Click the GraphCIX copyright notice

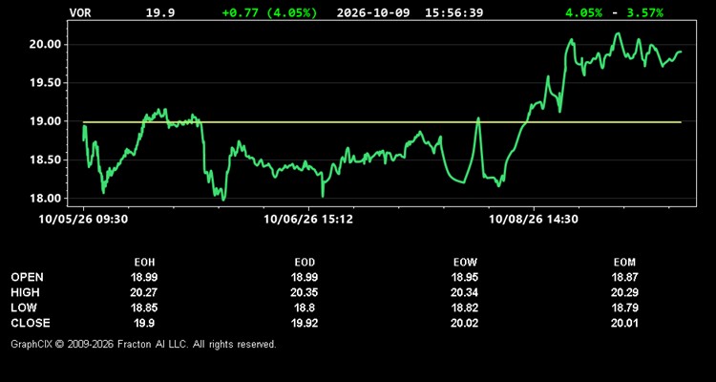click(143, 344)
